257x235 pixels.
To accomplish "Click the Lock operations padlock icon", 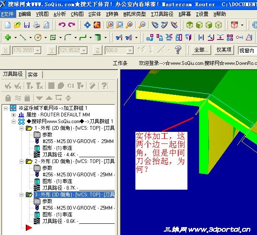I will pyautogui.click(x=8, y=98).
